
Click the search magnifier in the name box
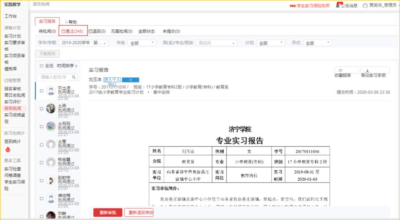(x=73, y=77)
